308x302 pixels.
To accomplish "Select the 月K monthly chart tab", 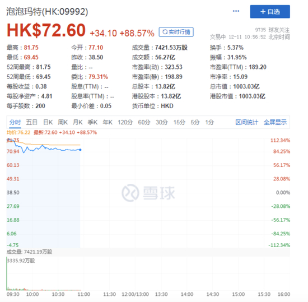I will click(x=78, y=122).
